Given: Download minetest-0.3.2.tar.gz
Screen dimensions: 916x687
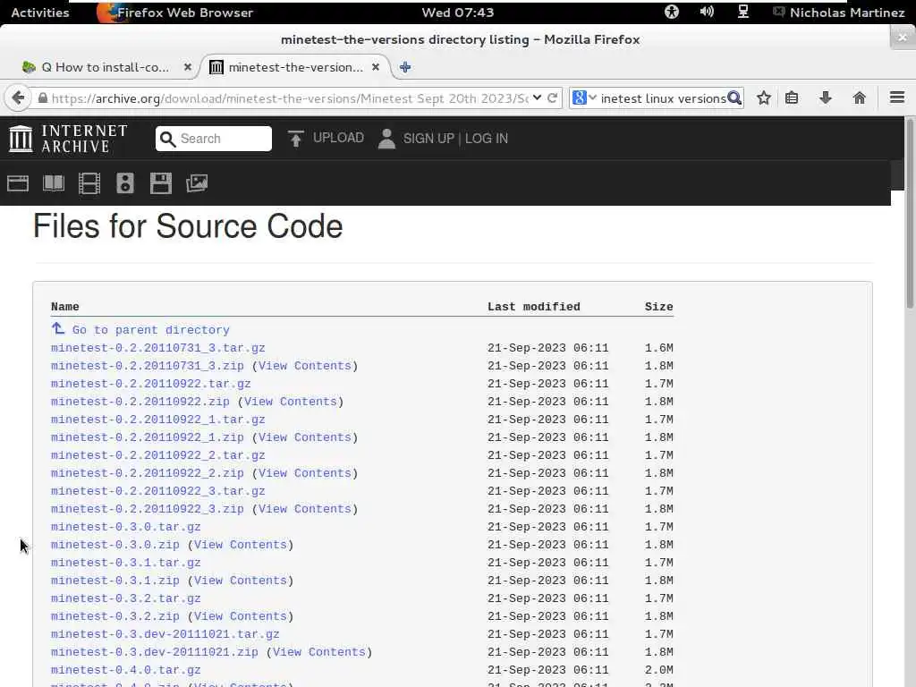Looking at the screenshot, I should pos(125,598).
